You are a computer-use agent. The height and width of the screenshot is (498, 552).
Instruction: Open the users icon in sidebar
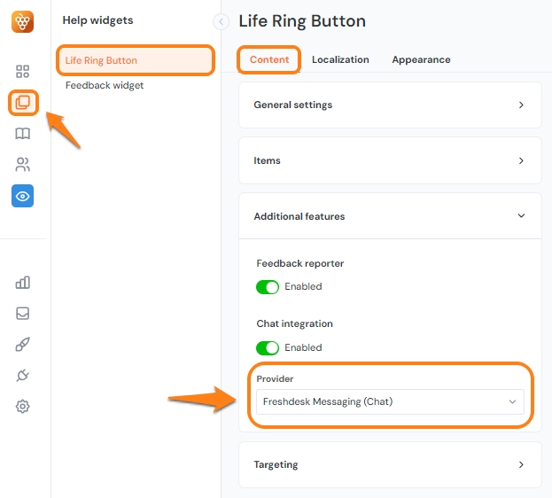(23, 165)
